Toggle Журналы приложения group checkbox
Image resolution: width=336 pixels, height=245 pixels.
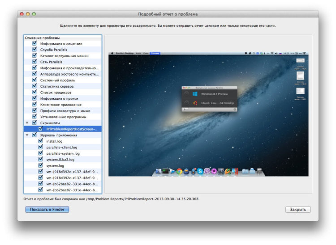coord(34,135)
